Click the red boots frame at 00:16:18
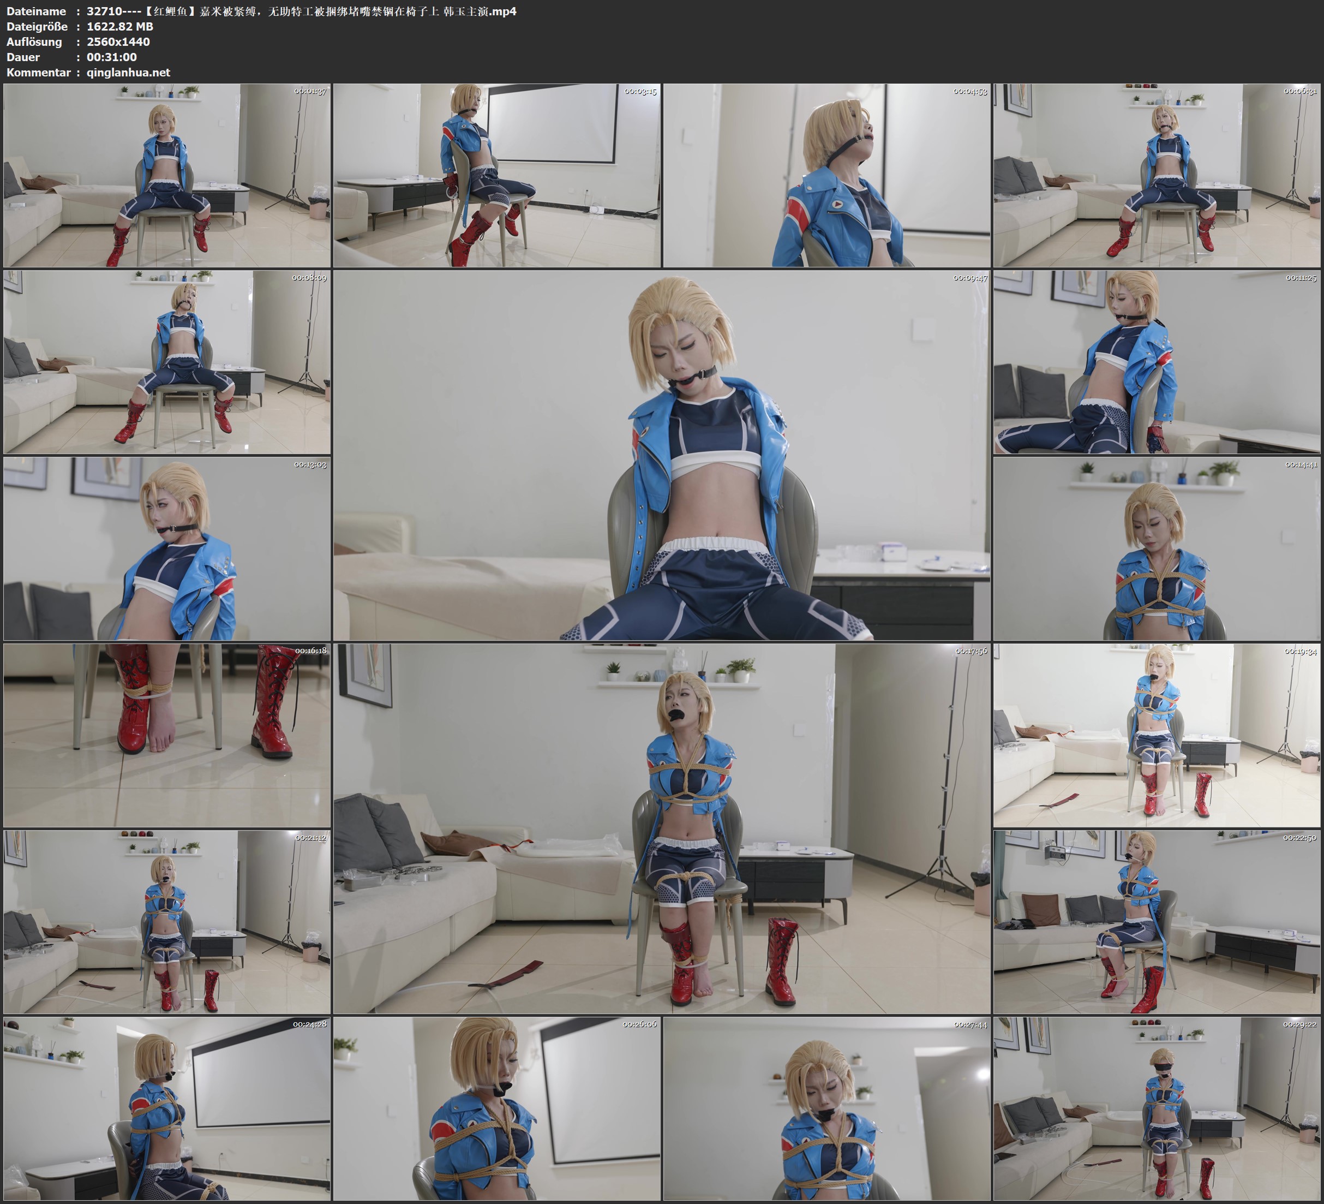The width and height of the screenshot is (1324, 1204). (x=167, y=735)
